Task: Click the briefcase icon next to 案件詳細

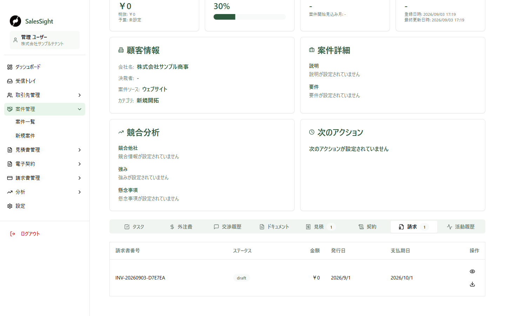Action: pos(312,50)
